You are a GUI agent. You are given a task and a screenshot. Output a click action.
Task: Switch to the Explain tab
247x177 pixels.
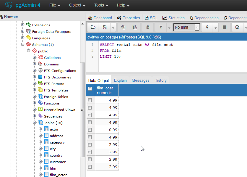(120, 81)
